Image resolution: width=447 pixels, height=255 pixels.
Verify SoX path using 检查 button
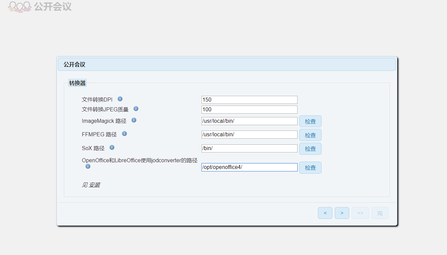310,149
